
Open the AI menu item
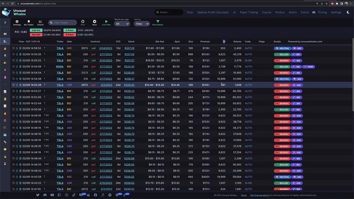point(235,12)
